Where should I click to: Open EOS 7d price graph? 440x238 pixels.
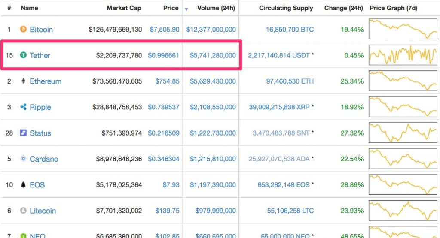(403, 184)
